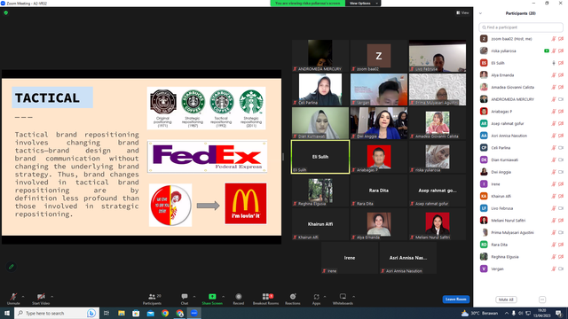
Task: Click in the Find a participant field
Action: pos(521,27)
